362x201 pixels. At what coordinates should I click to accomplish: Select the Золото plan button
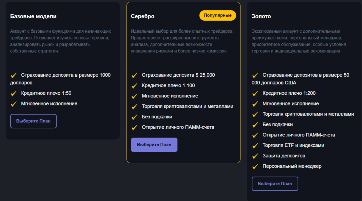(275, 184)
